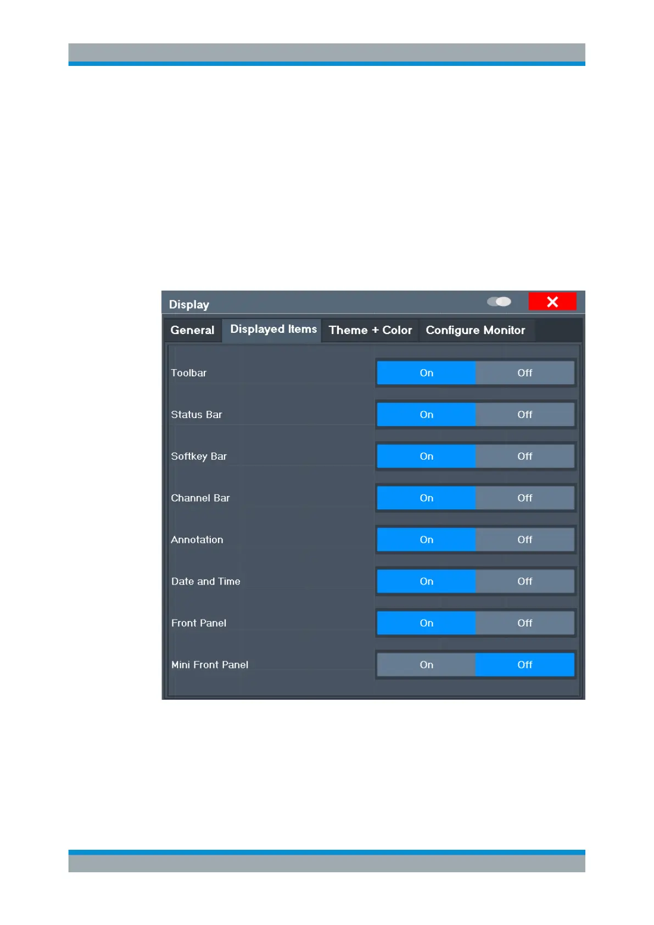The height and width of the screenshot is (925, 654).
Task: Switch Annotation Off
Action: click(x=525, y=540)
